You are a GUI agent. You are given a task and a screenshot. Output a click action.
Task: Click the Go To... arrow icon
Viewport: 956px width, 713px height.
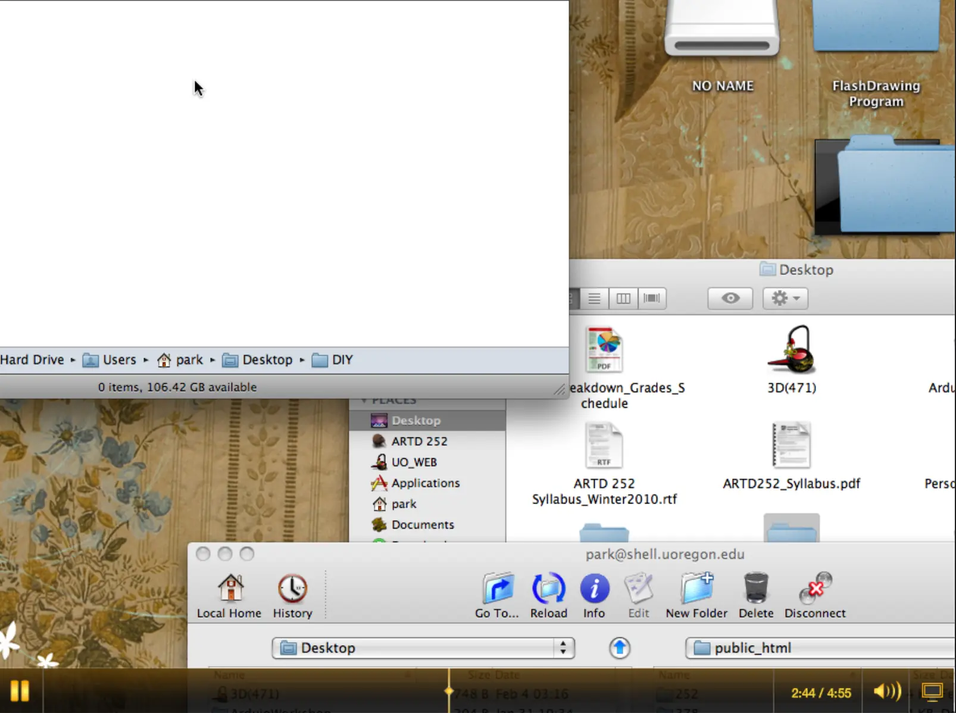pos(498,587)
